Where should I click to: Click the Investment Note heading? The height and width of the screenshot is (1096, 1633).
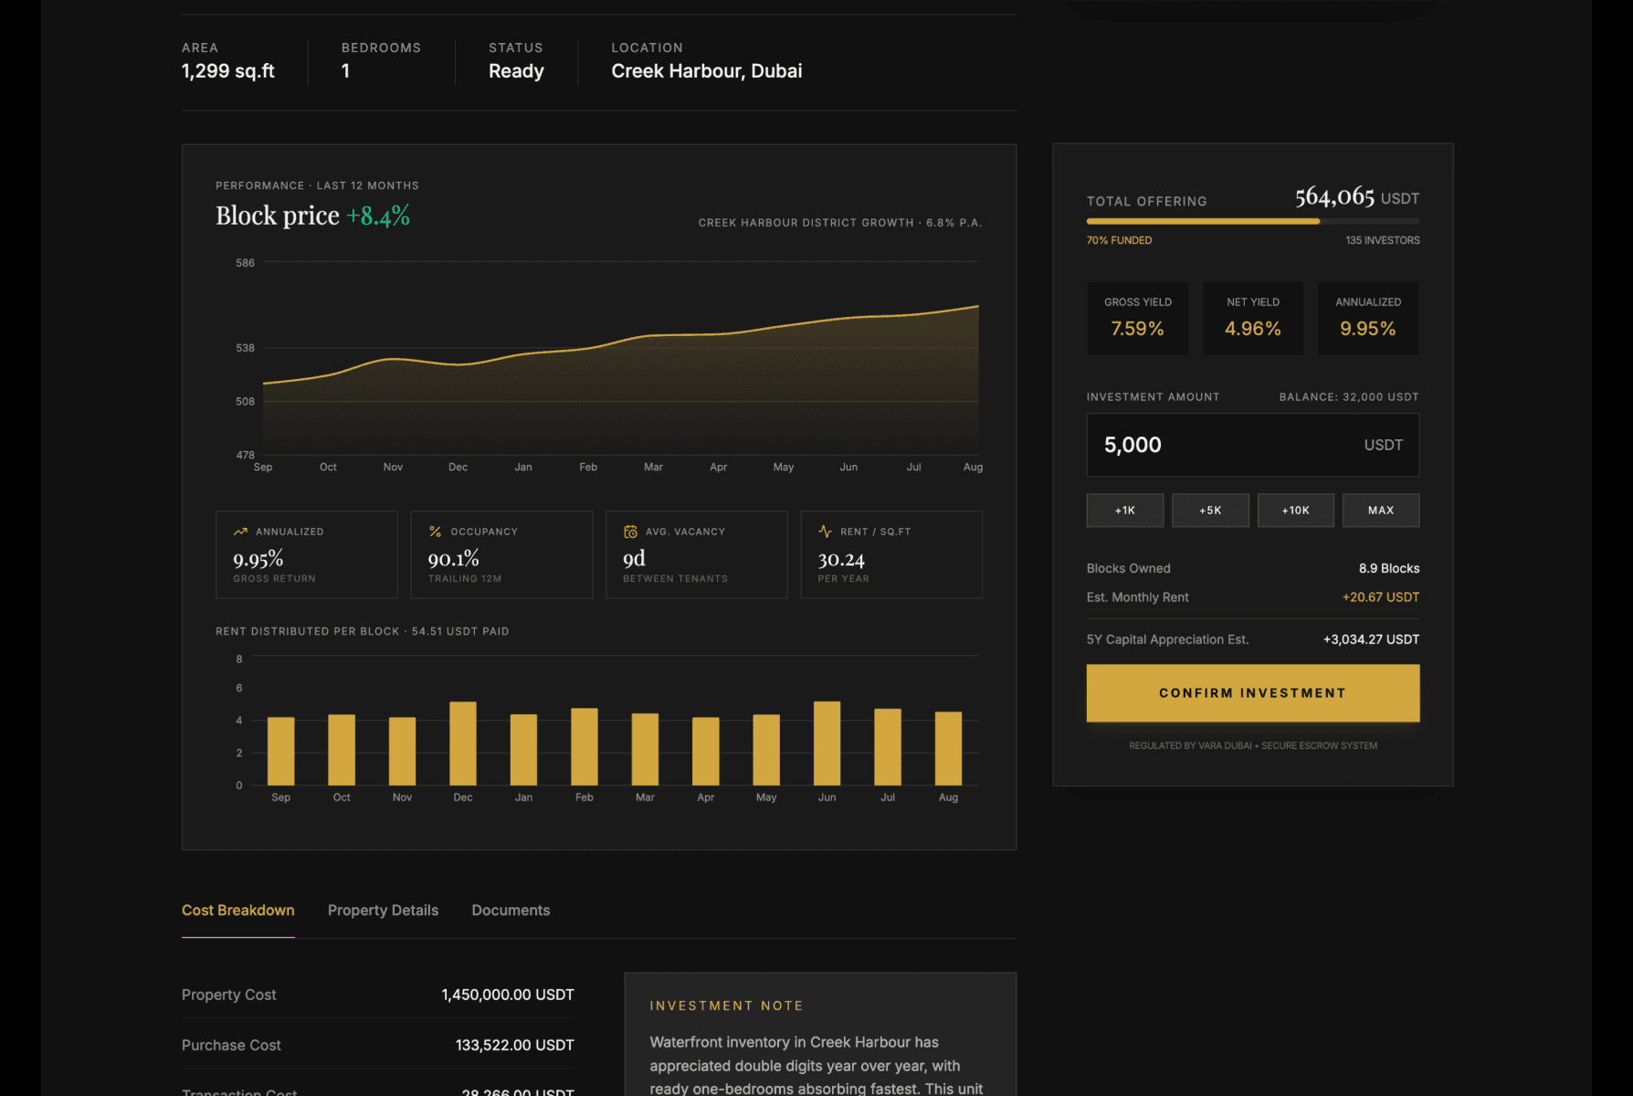click(x=727, y=1006)
